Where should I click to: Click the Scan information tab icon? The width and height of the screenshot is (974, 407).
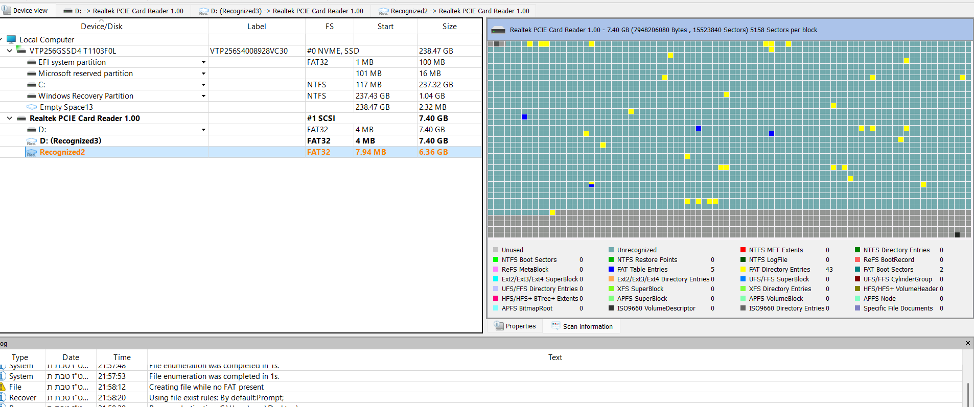[x=556, y=325]
